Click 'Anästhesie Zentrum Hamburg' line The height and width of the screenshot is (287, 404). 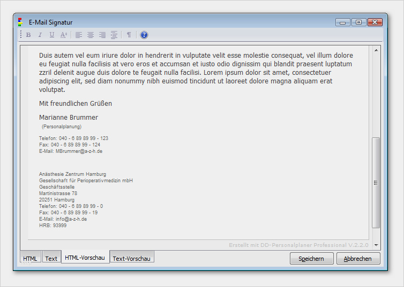coord(72,174)
